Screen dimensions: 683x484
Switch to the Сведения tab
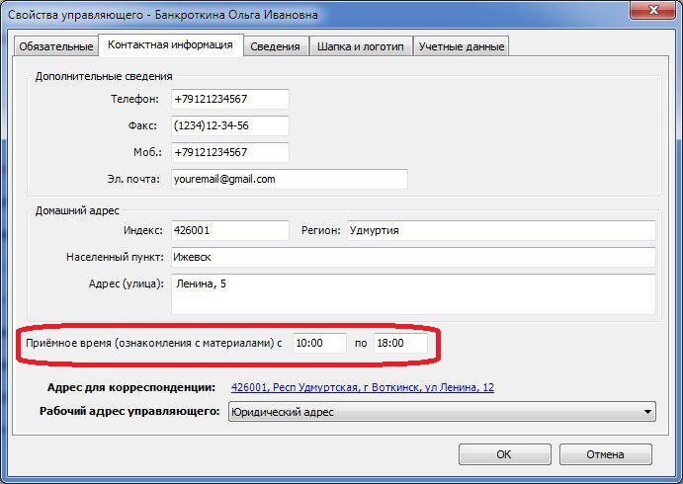tap(275, 46)
